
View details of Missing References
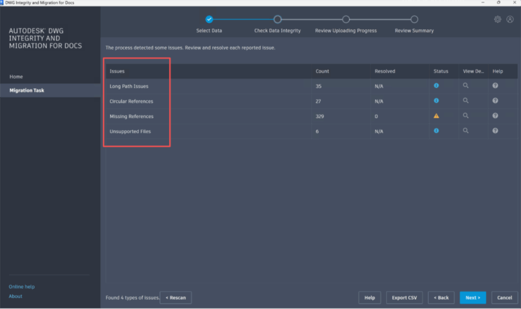pyautogui.click(x=466, y=116)
